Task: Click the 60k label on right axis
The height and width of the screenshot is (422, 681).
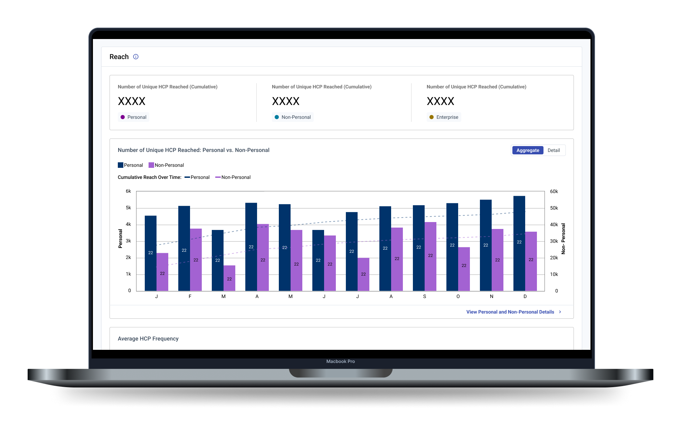Action: coord(554,191)
